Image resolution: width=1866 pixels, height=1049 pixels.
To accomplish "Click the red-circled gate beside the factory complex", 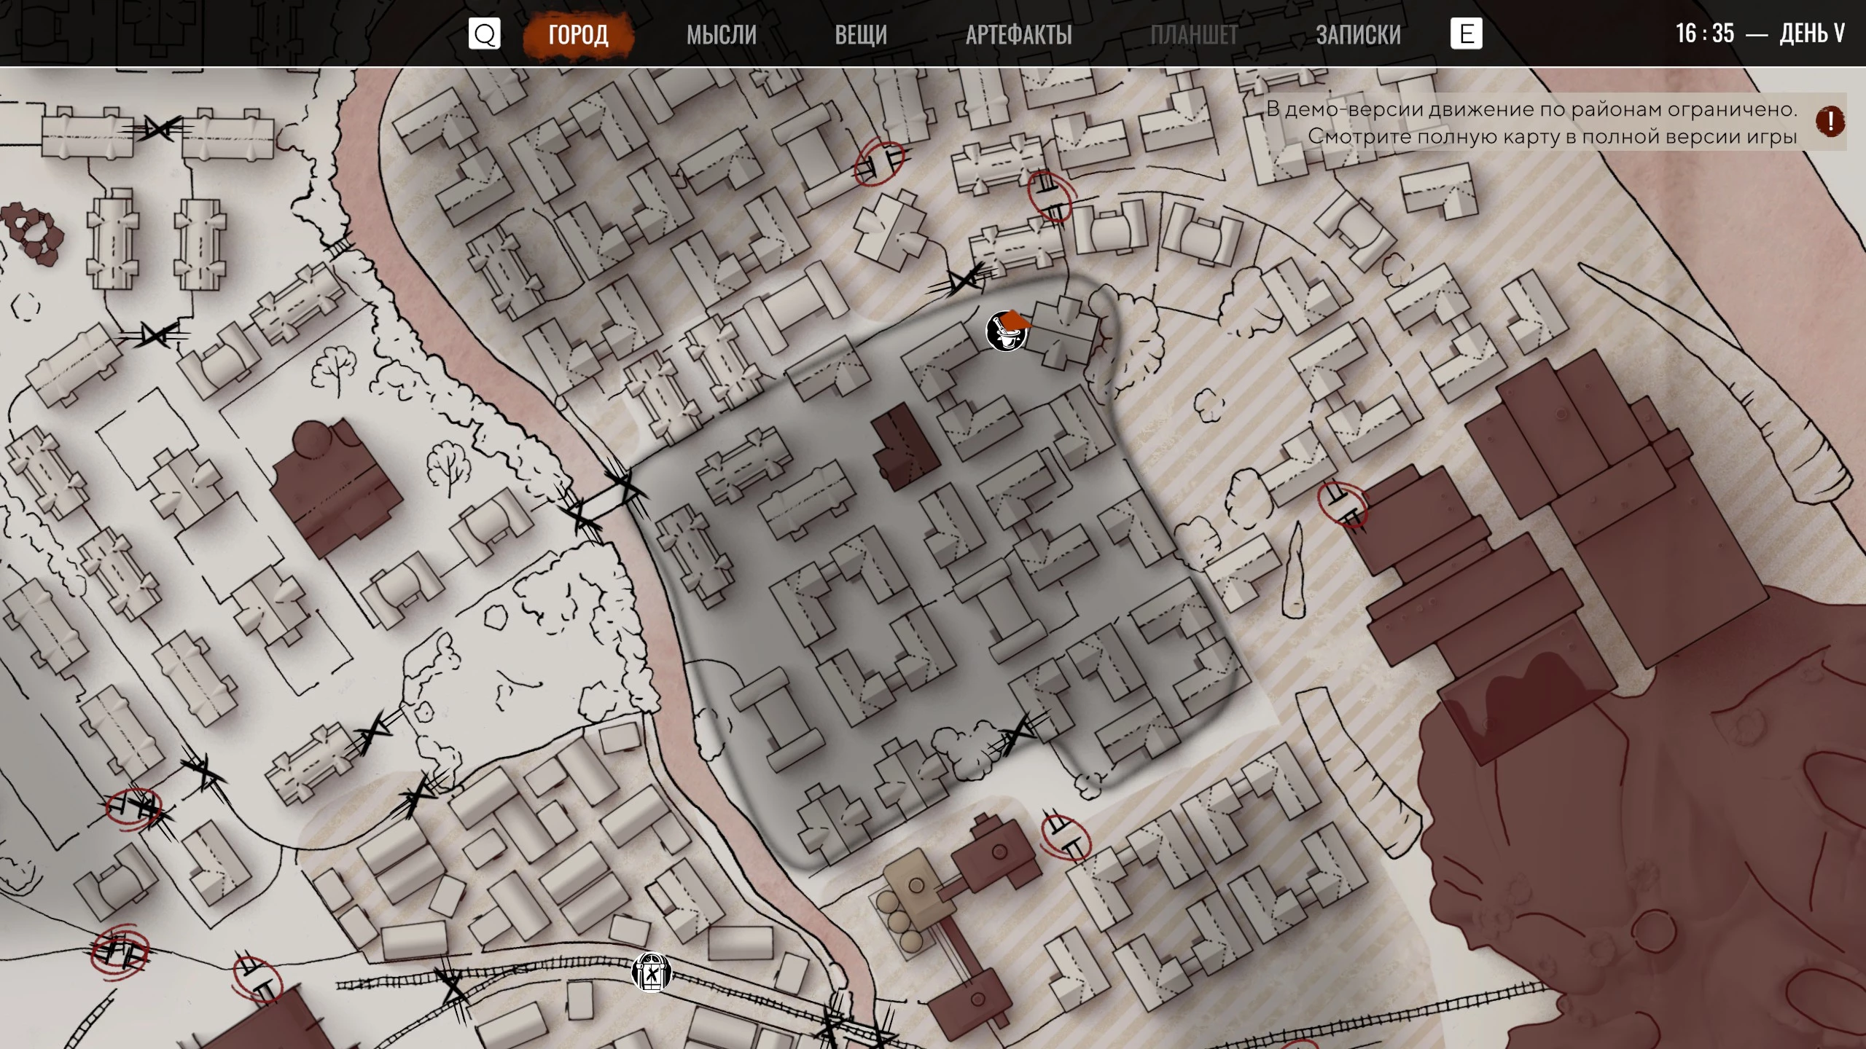I will pyautogui.click(x=1342, y=505).
